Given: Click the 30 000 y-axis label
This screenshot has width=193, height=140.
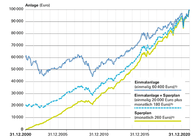Looking at the screenshot, I should [x=17, y=93].
